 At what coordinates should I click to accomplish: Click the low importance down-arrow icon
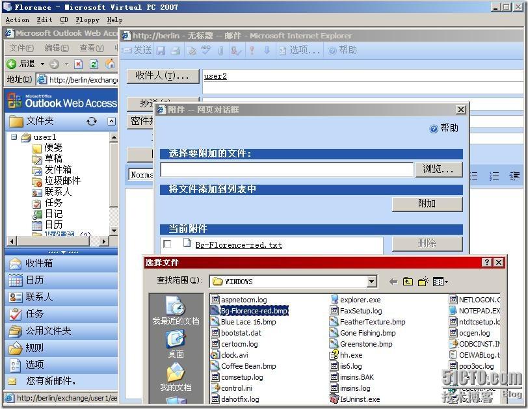[x=267, y=51]
